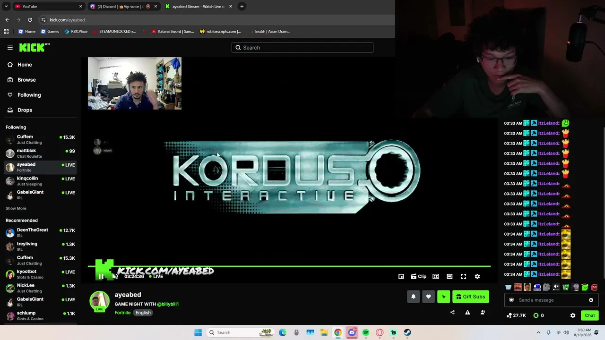The width and height of the screenshot is (605, 340).
Task: Pick the muted speaker quick emote
Action: pos(556,287)
